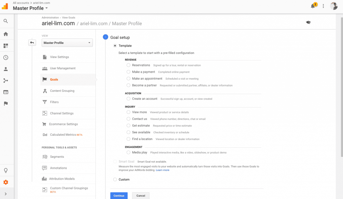
Task: Click the Ecommerce Settings cart icon
Action: [44, 124]
